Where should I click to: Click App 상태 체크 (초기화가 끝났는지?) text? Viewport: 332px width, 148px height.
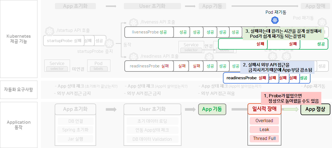click(x=86, y=86)
